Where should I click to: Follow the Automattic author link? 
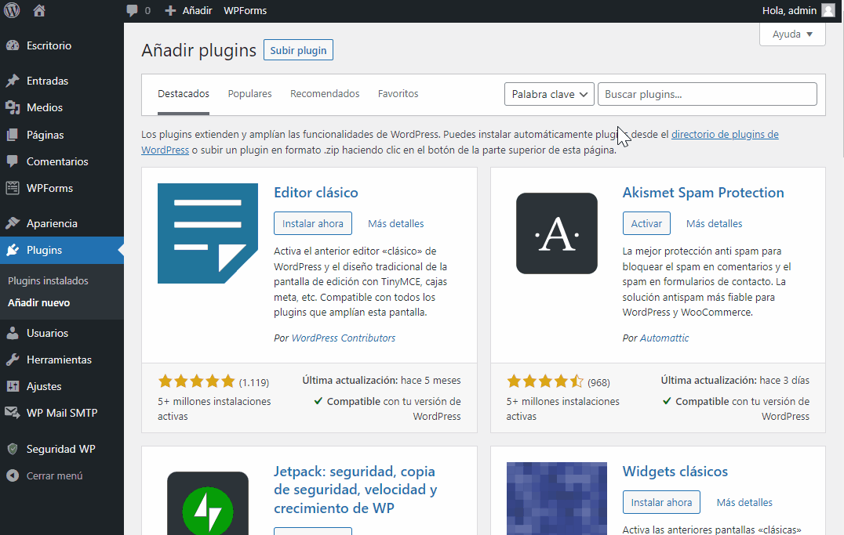coord(664,338)
